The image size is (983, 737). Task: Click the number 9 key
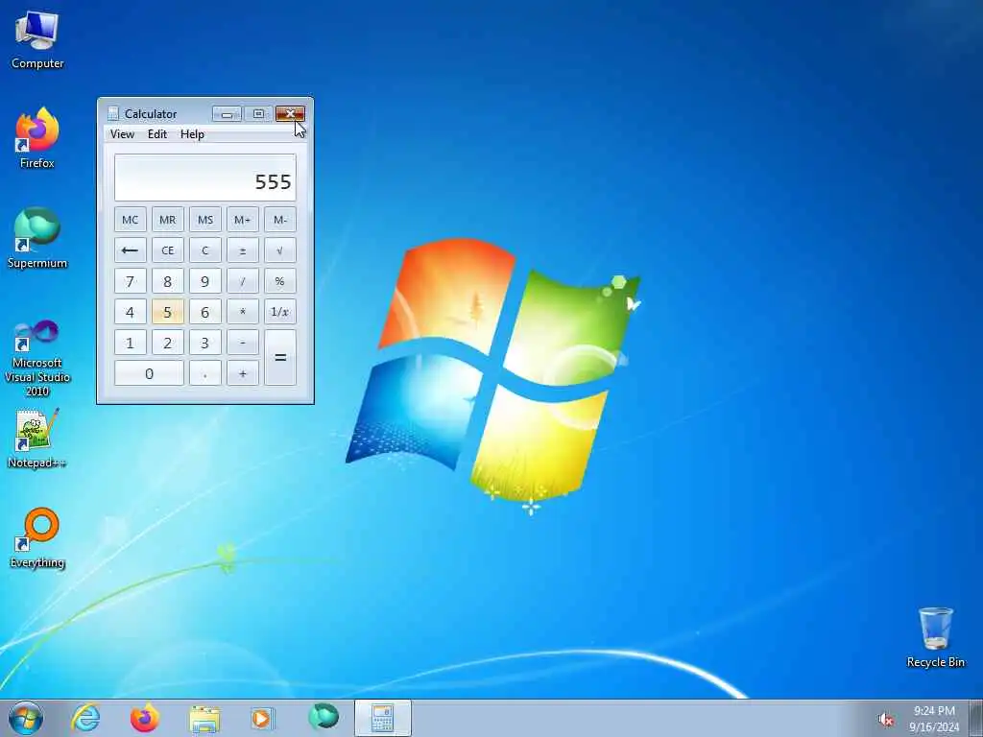point(205,281)
